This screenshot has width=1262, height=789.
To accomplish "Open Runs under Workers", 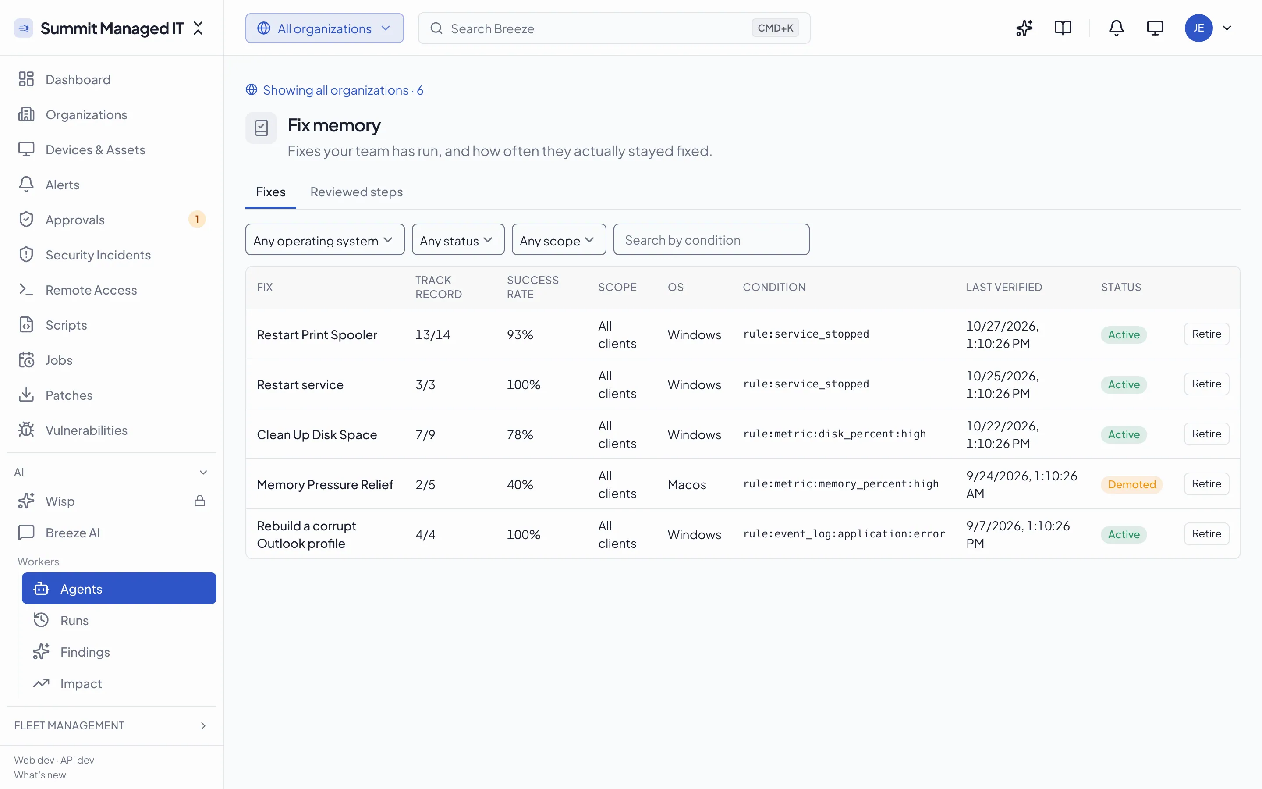I will [x=119, y=620].
